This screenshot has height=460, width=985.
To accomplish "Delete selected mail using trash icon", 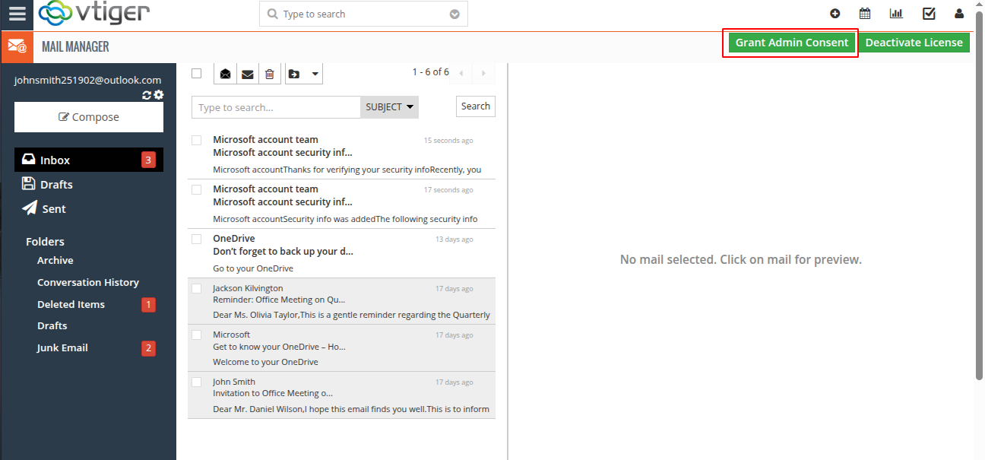I will tap(269, 74).
